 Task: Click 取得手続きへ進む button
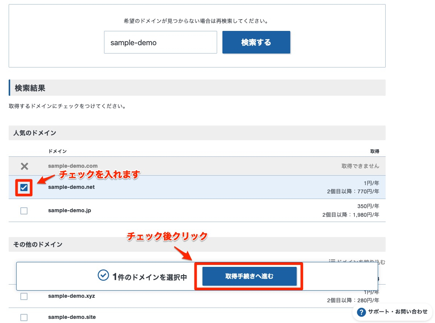tap(250, 276)
